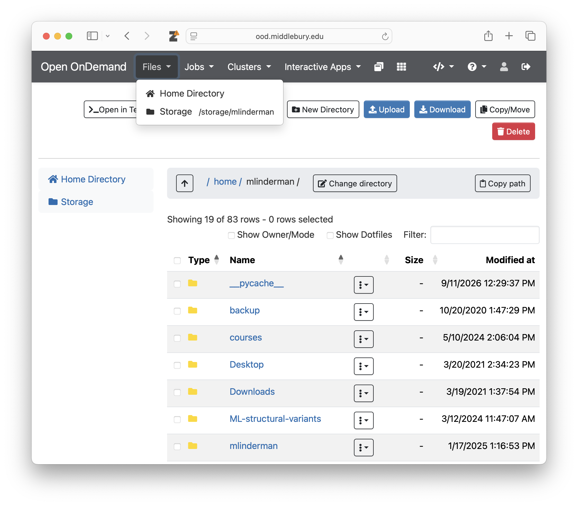578x506 pixels.
Task: Click the red Delete button
Action: pyautogui.click(x=513, y=131)
